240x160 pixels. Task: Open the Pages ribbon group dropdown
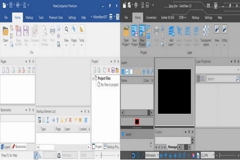click(74, 36)
